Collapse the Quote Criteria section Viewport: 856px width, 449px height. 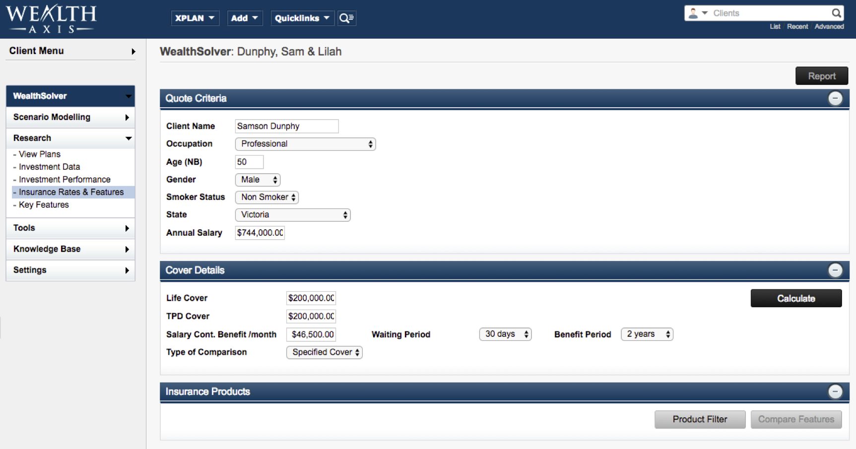(835, 98)
